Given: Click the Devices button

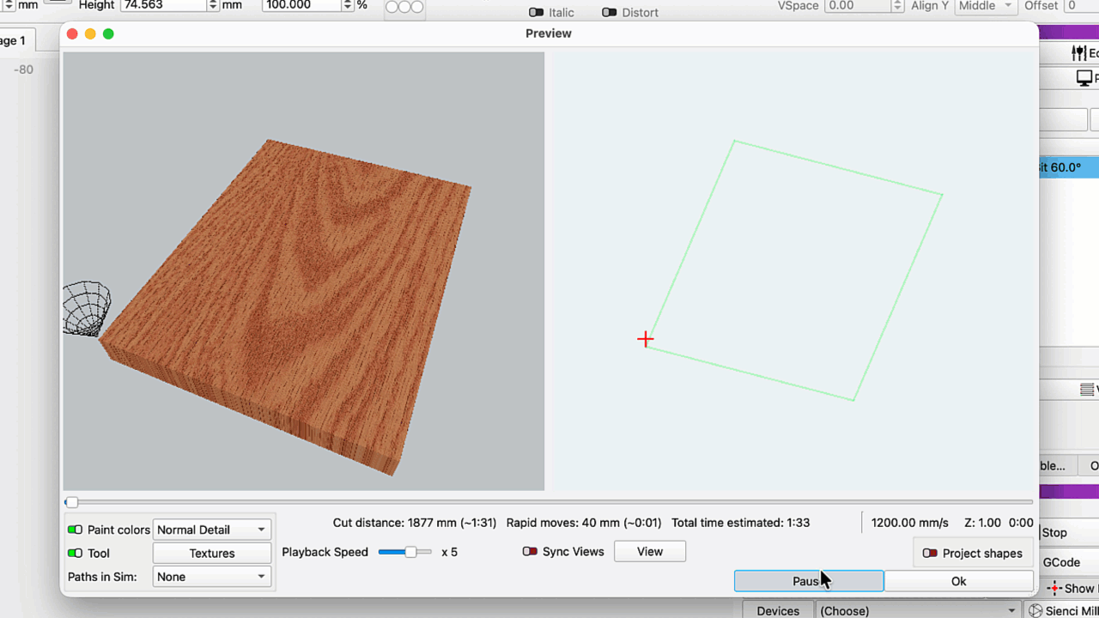Looking at the screenshot, I should point(778,610).
